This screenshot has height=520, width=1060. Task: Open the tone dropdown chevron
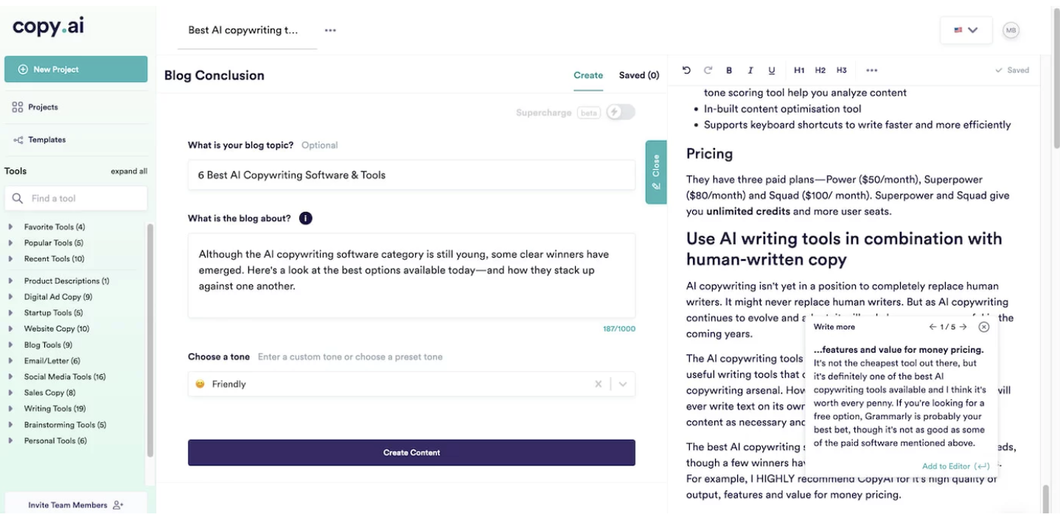(623, 384)
